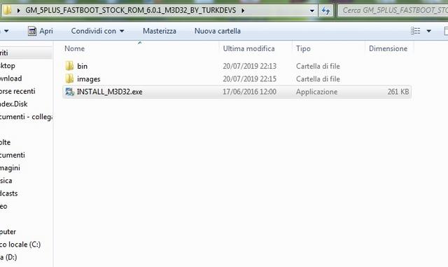The image size is (448, 267).
Task: Click the folder icon in address bar
Action: [7, 11]
